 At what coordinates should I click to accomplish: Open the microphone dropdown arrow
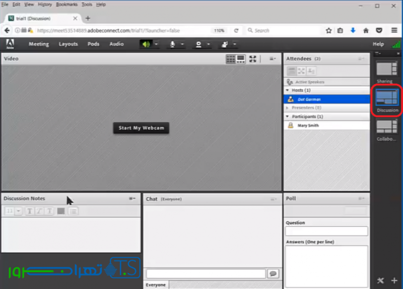[181, 44]
